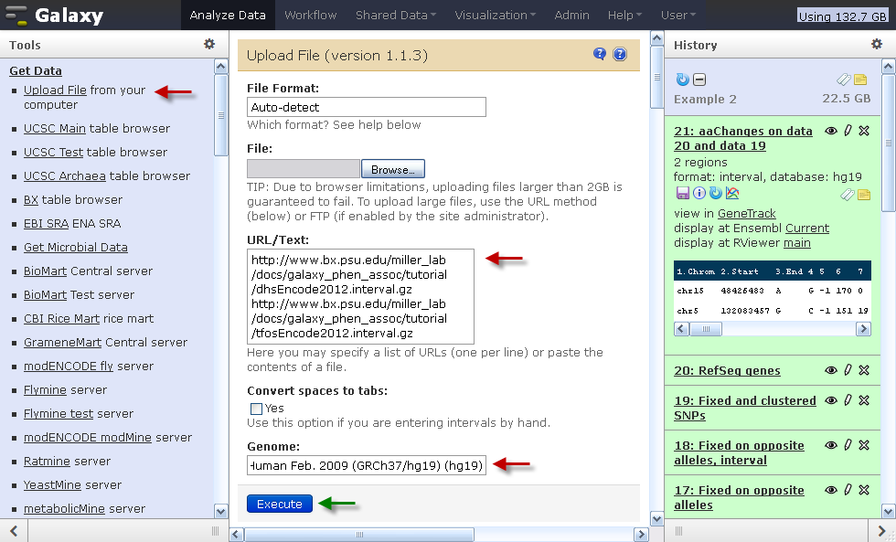Save dataset 21 with the floppy disk icon
The width and height of the screenshot is (896, 542).
pos(682,193)
